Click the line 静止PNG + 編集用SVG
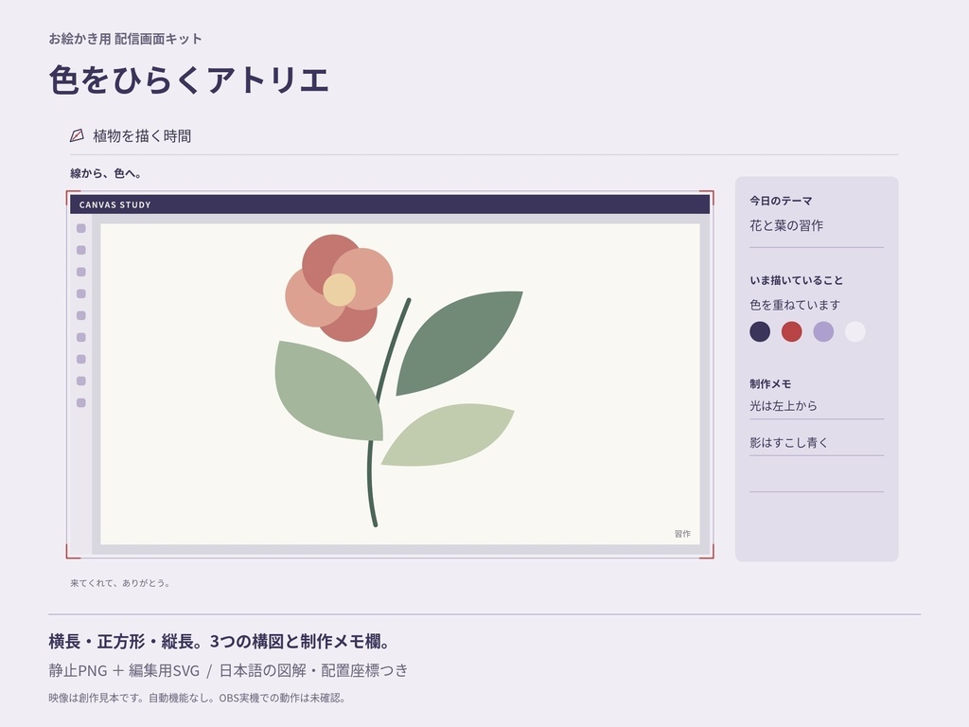 coord(124,671)
